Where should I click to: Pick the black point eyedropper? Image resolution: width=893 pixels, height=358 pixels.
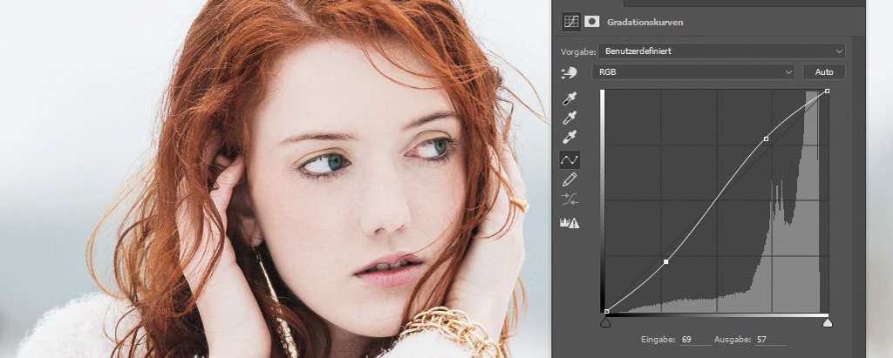(x=569, y=99)
